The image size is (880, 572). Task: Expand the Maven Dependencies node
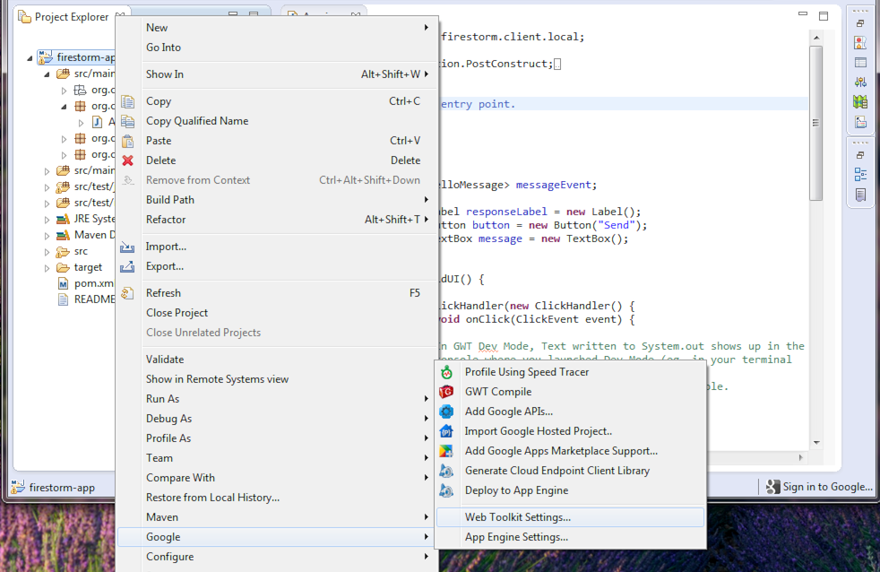(x=47, y=236)
